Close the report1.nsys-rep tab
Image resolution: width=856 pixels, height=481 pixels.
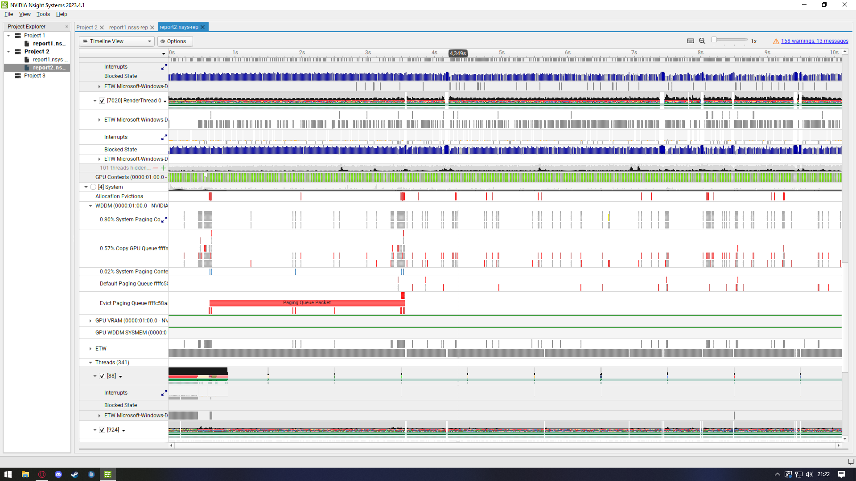pyautogui.click(x=152, y=28)
